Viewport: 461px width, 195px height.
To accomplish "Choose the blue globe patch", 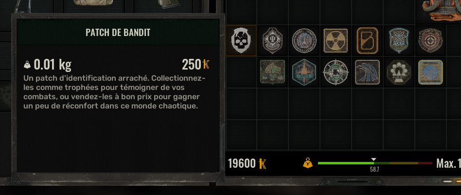I will 430,72.
